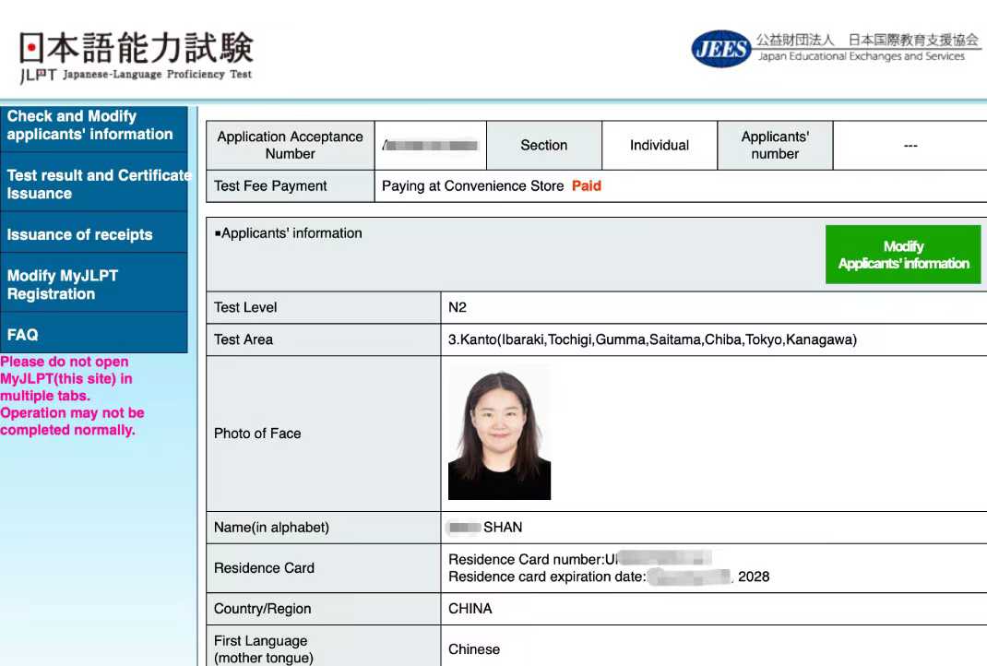Click the applicant's face photo thumbnail
987x666 pixels.
[499, 433]
